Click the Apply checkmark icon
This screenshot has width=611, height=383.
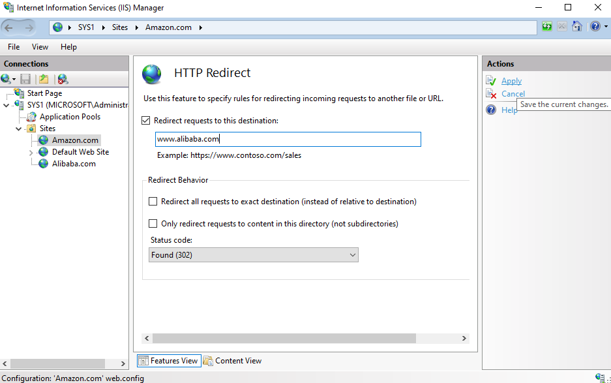click(491, 81)
